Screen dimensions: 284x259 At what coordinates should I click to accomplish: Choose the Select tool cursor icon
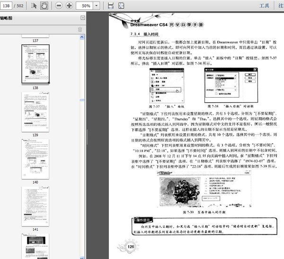point(34,6)
